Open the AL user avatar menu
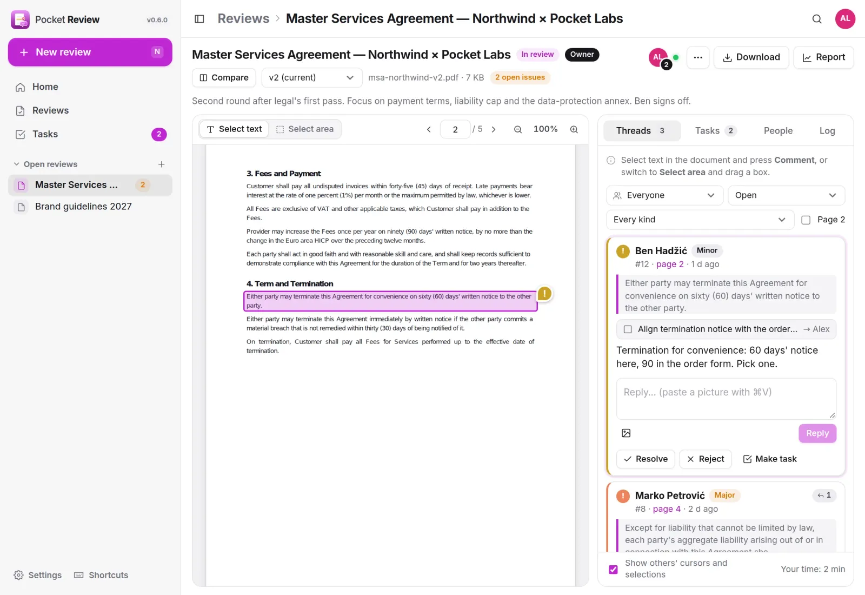Viewport: 865px width, 595px height. point(845,19)
